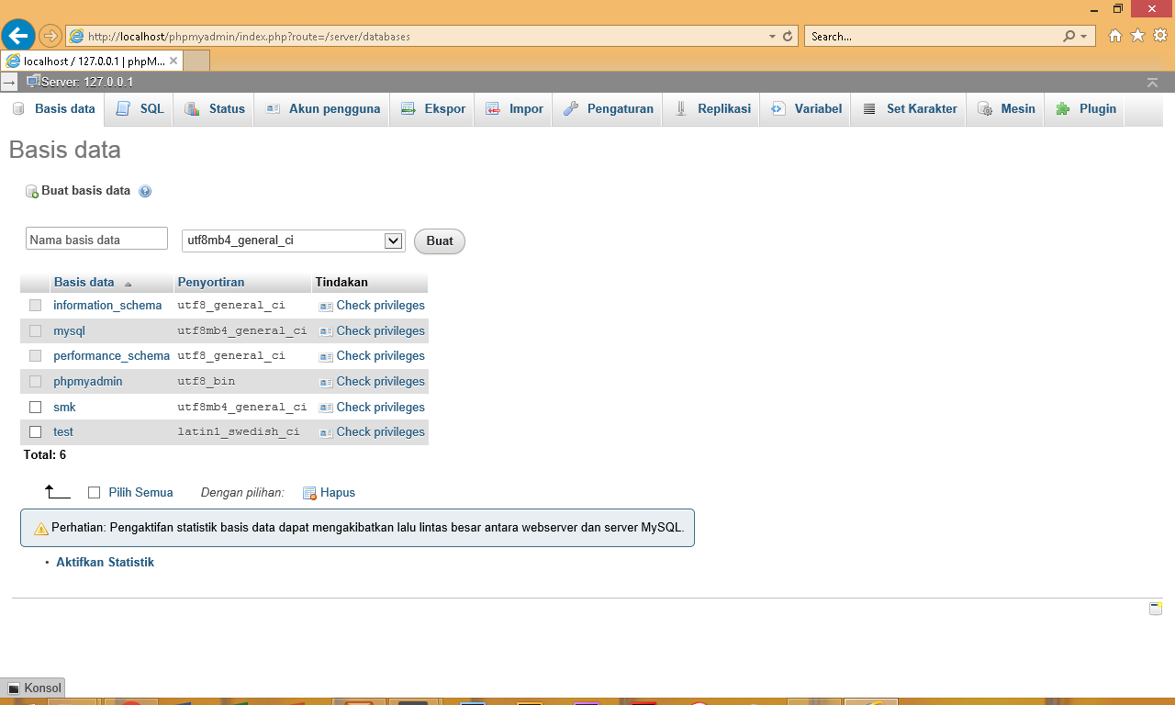The width and height of the screenshot is (1175, 705).
Task: Open the performance_schema database link
Action: point(111,356)
